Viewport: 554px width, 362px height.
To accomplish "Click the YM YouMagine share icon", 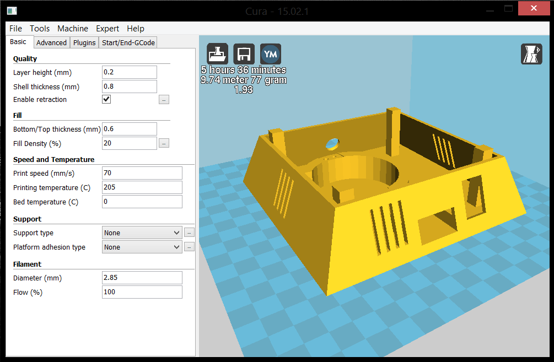I will tap(271, 54).
